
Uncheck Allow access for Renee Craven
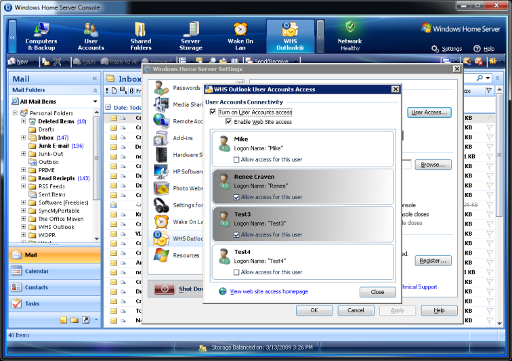tap(236, 197)
